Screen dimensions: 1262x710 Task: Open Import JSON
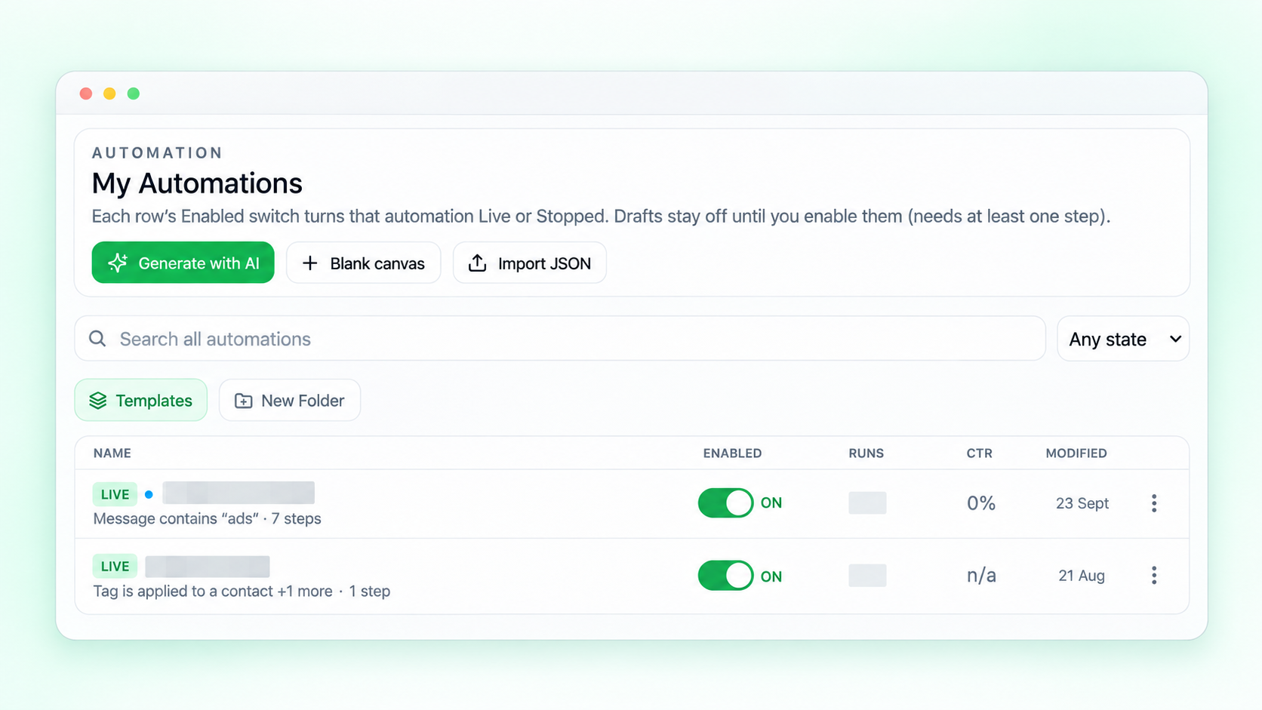tap(529, 263)
